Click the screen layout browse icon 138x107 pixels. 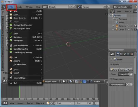45,7
